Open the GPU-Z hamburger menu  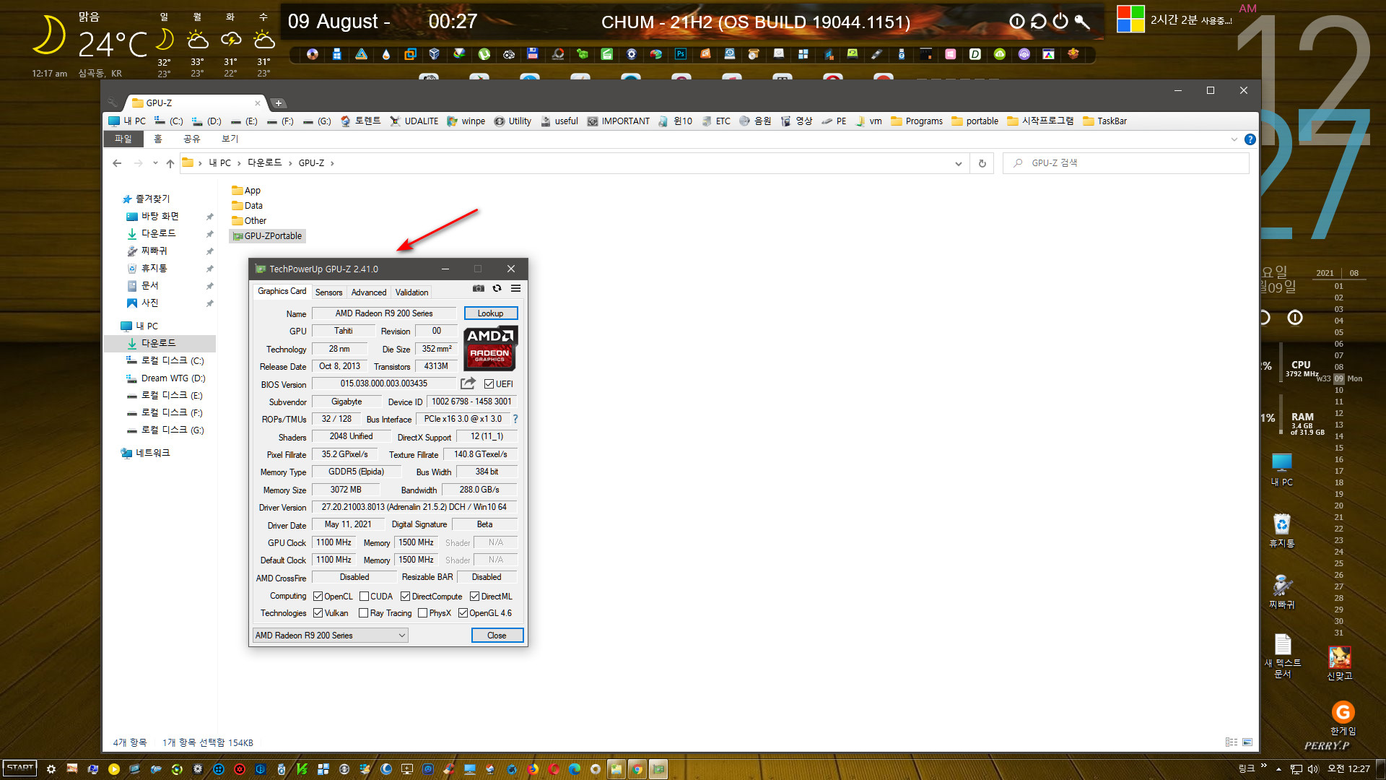[x=515, y=288]
